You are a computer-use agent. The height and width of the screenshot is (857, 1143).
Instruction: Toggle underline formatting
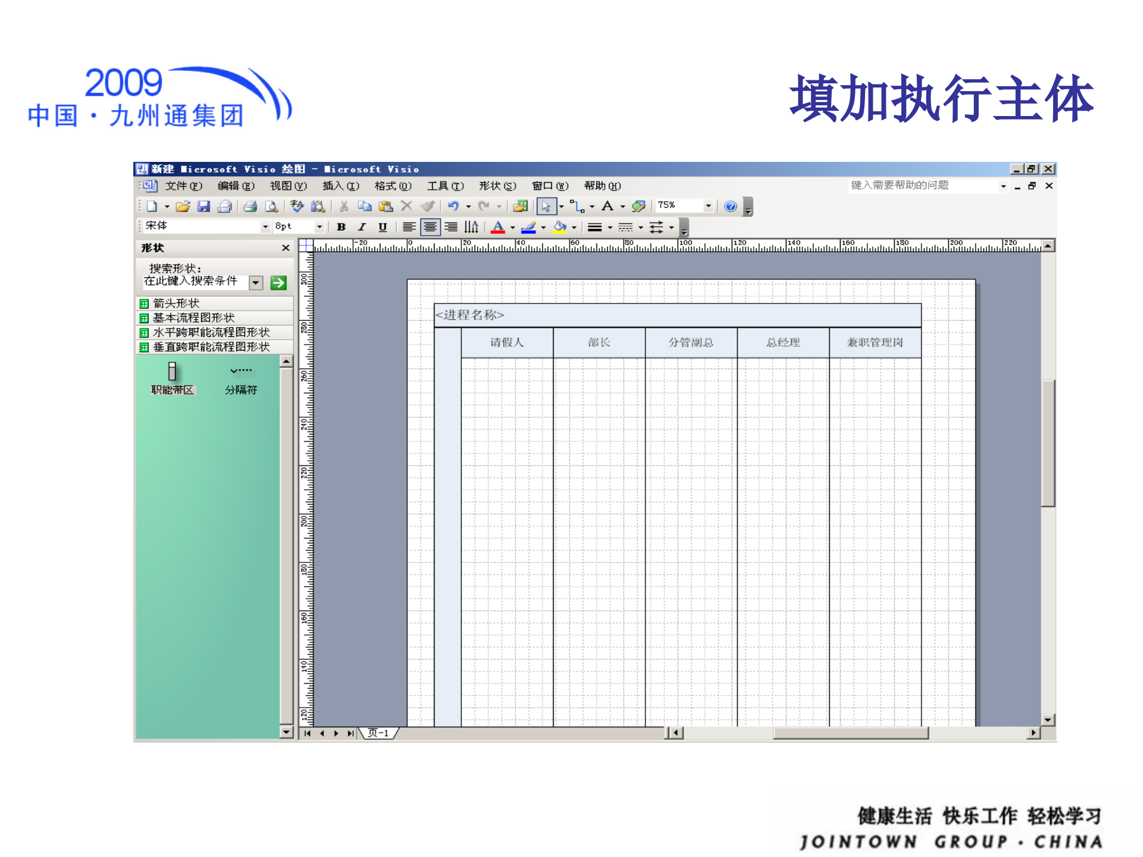point(383,227)
